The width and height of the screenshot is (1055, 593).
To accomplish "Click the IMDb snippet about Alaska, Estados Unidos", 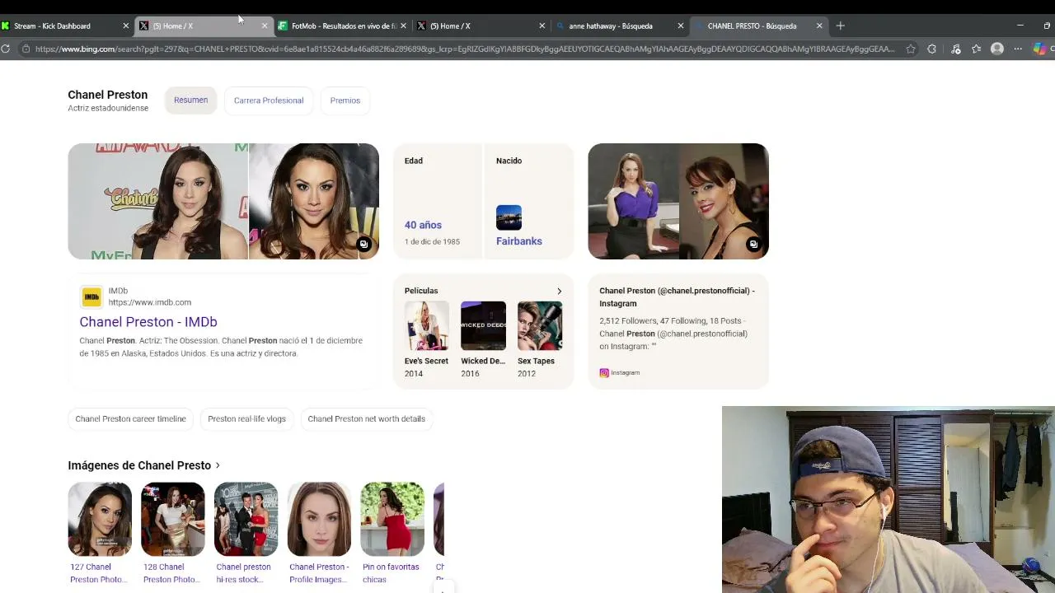I will coord(221,347).
